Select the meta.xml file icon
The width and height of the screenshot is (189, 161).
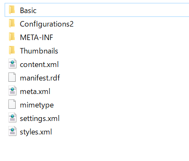pyautogui.click(x=12, y=91)
